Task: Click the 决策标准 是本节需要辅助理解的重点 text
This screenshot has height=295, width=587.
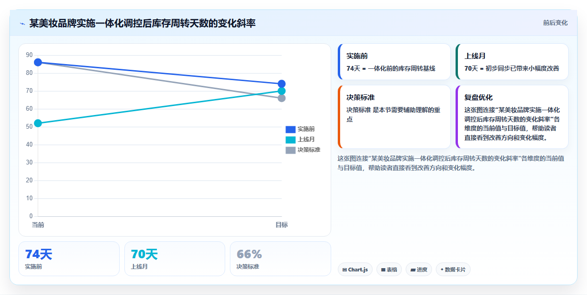Action: pos(393,115)
